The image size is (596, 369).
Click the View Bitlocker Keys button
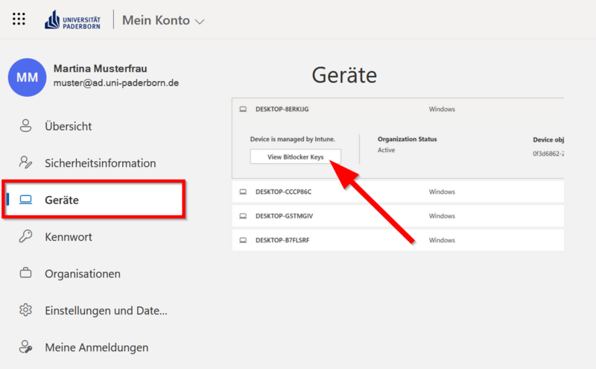click(295, 157)
